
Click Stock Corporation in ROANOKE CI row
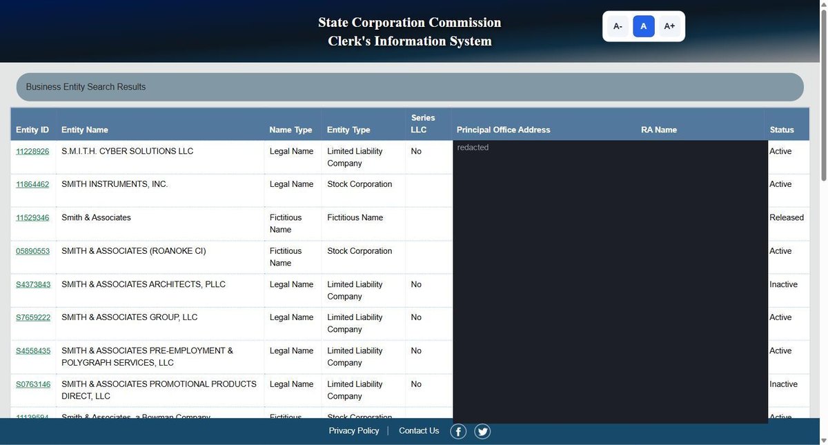pyautogui.click(x=359, y=251)
